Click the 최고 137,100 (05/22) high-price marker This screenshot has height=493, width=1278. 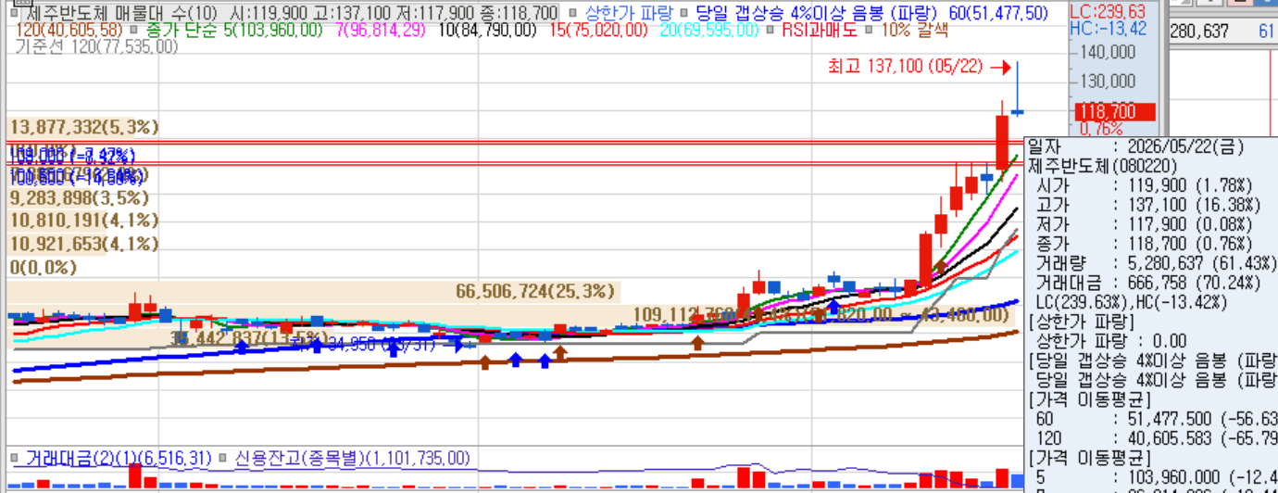tap(919, 67)
